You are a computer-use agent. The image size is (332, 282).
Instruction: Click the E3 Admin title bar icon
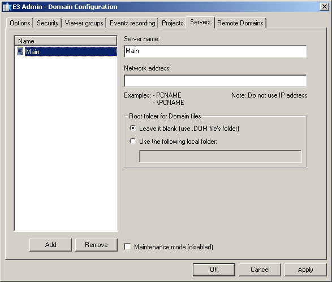(x=7, y=7)
